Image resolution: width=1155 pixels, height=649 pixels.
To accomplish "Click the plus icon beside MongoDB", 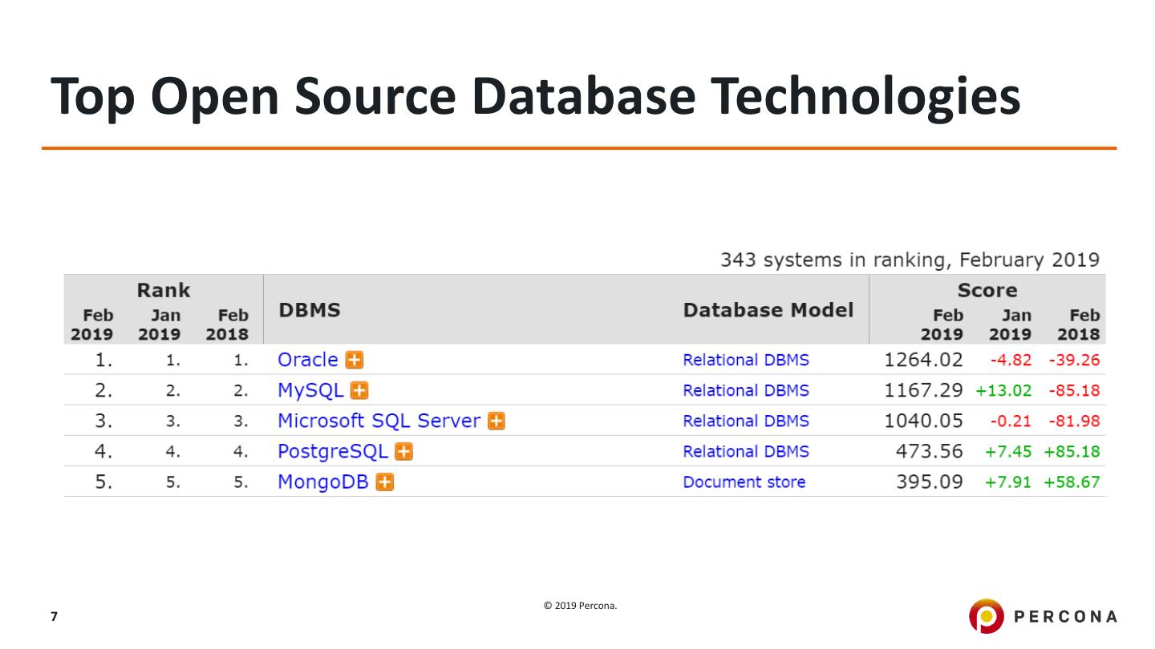I will click(x=385, y=482).
